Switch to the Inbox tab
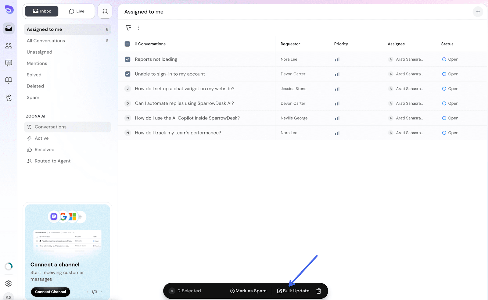488x300 pixels. (x=41, y=11)
